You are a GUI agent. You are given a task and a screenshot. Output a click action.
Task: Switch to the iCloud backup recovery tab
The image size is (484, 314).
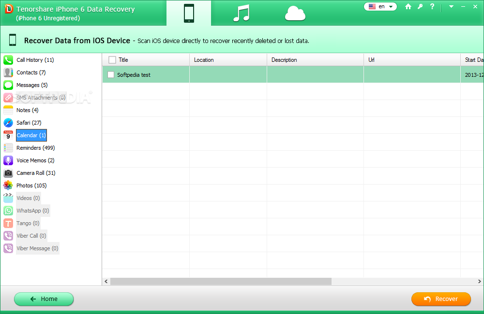(x=295, y=14)
